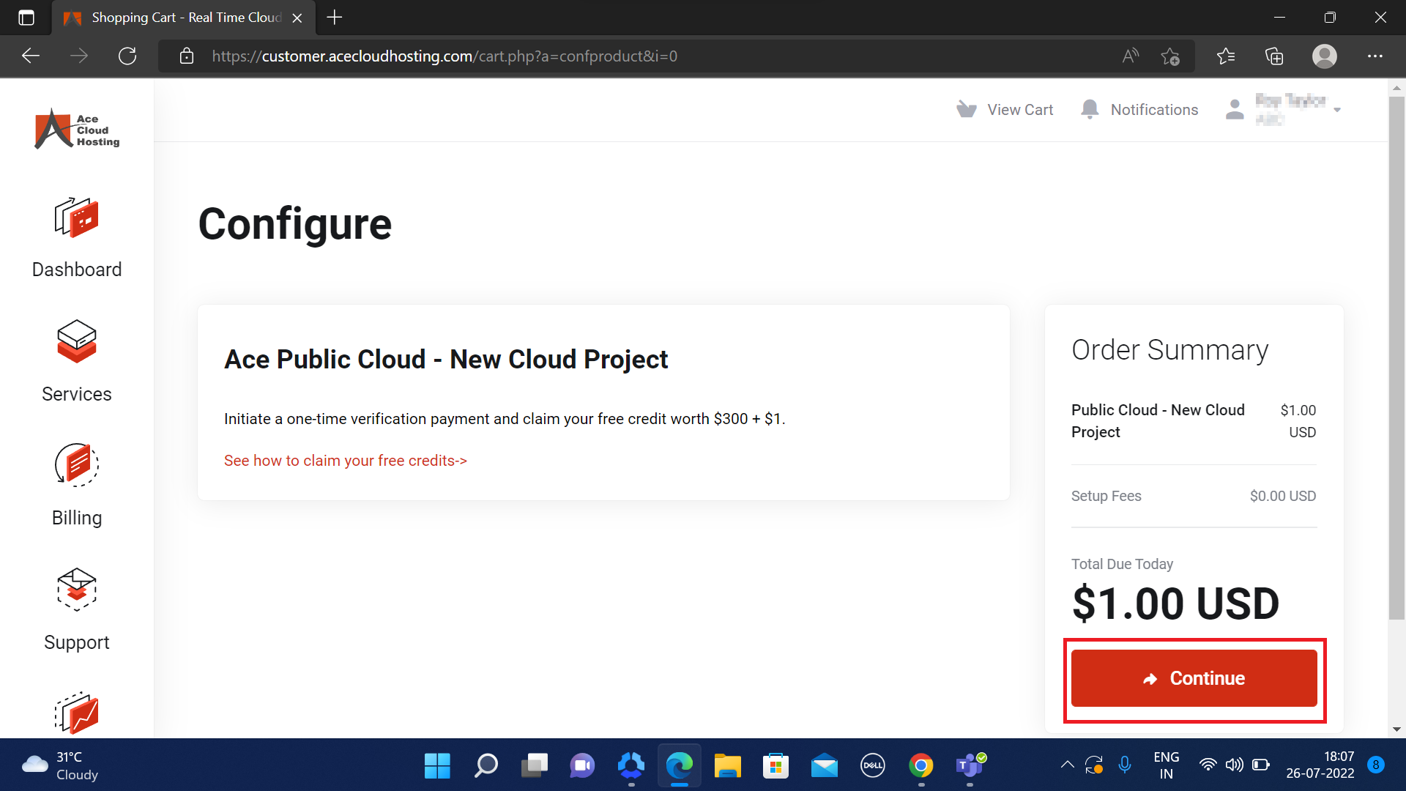Screen dimensions: 1406x791
Task: Open Microsoft Store from taskbar
Action: [775, 766]
